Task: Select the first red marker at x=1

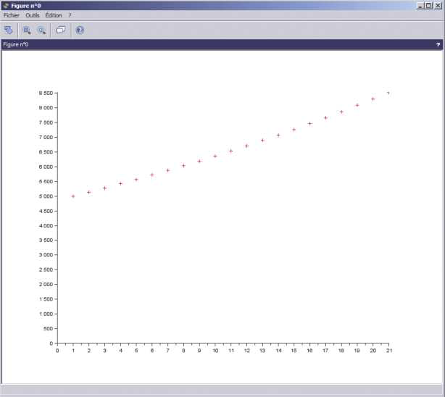Action: tap(73, 196)
